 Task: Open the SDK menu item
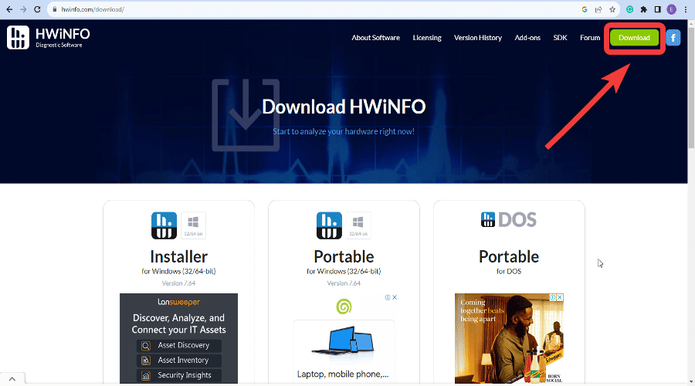tap(560, 38)
